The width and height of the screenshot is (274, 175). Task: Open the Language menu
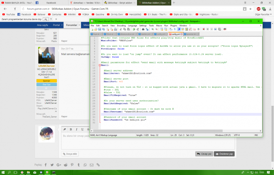point(132,26)
